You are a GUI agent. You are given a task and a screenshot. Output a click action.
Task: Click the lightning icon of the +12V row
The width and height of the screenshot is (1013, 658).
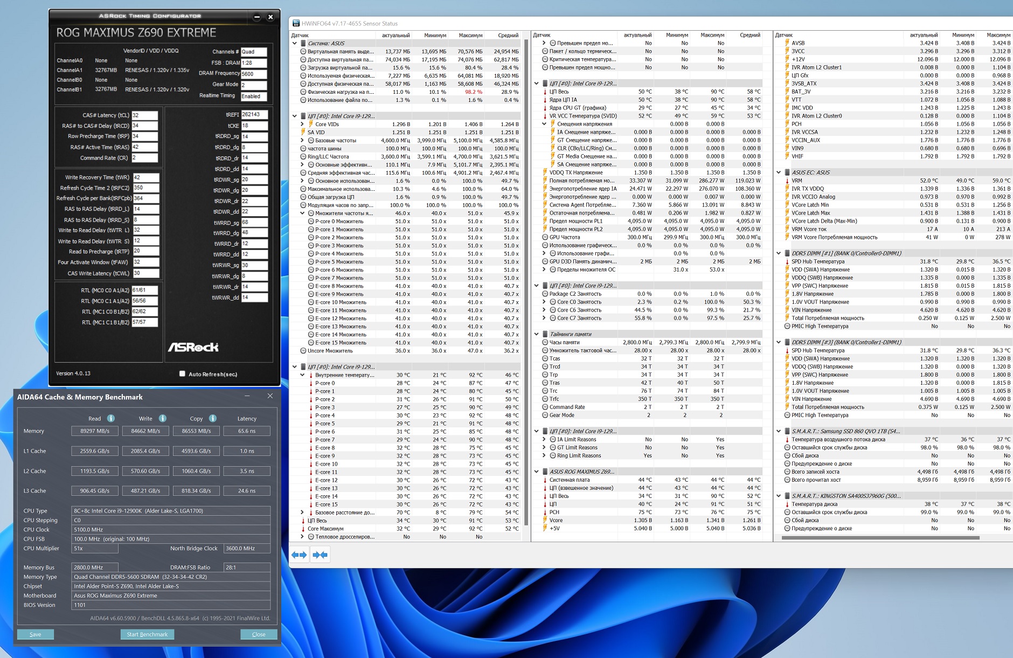click(x=787, y=59)
